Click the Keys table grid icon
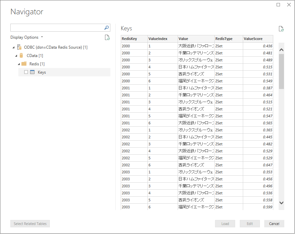 [x=32, y=72]
